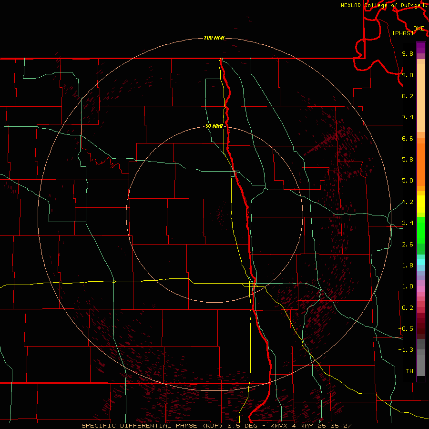Viewport: 429px width, 429px height.
Task: Click the 0.2 value on color scale
Action: pyautogui.click(x=408, y=308)
